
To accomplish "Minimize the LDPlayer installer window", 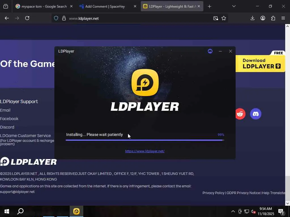I will (x=220, y=51).
